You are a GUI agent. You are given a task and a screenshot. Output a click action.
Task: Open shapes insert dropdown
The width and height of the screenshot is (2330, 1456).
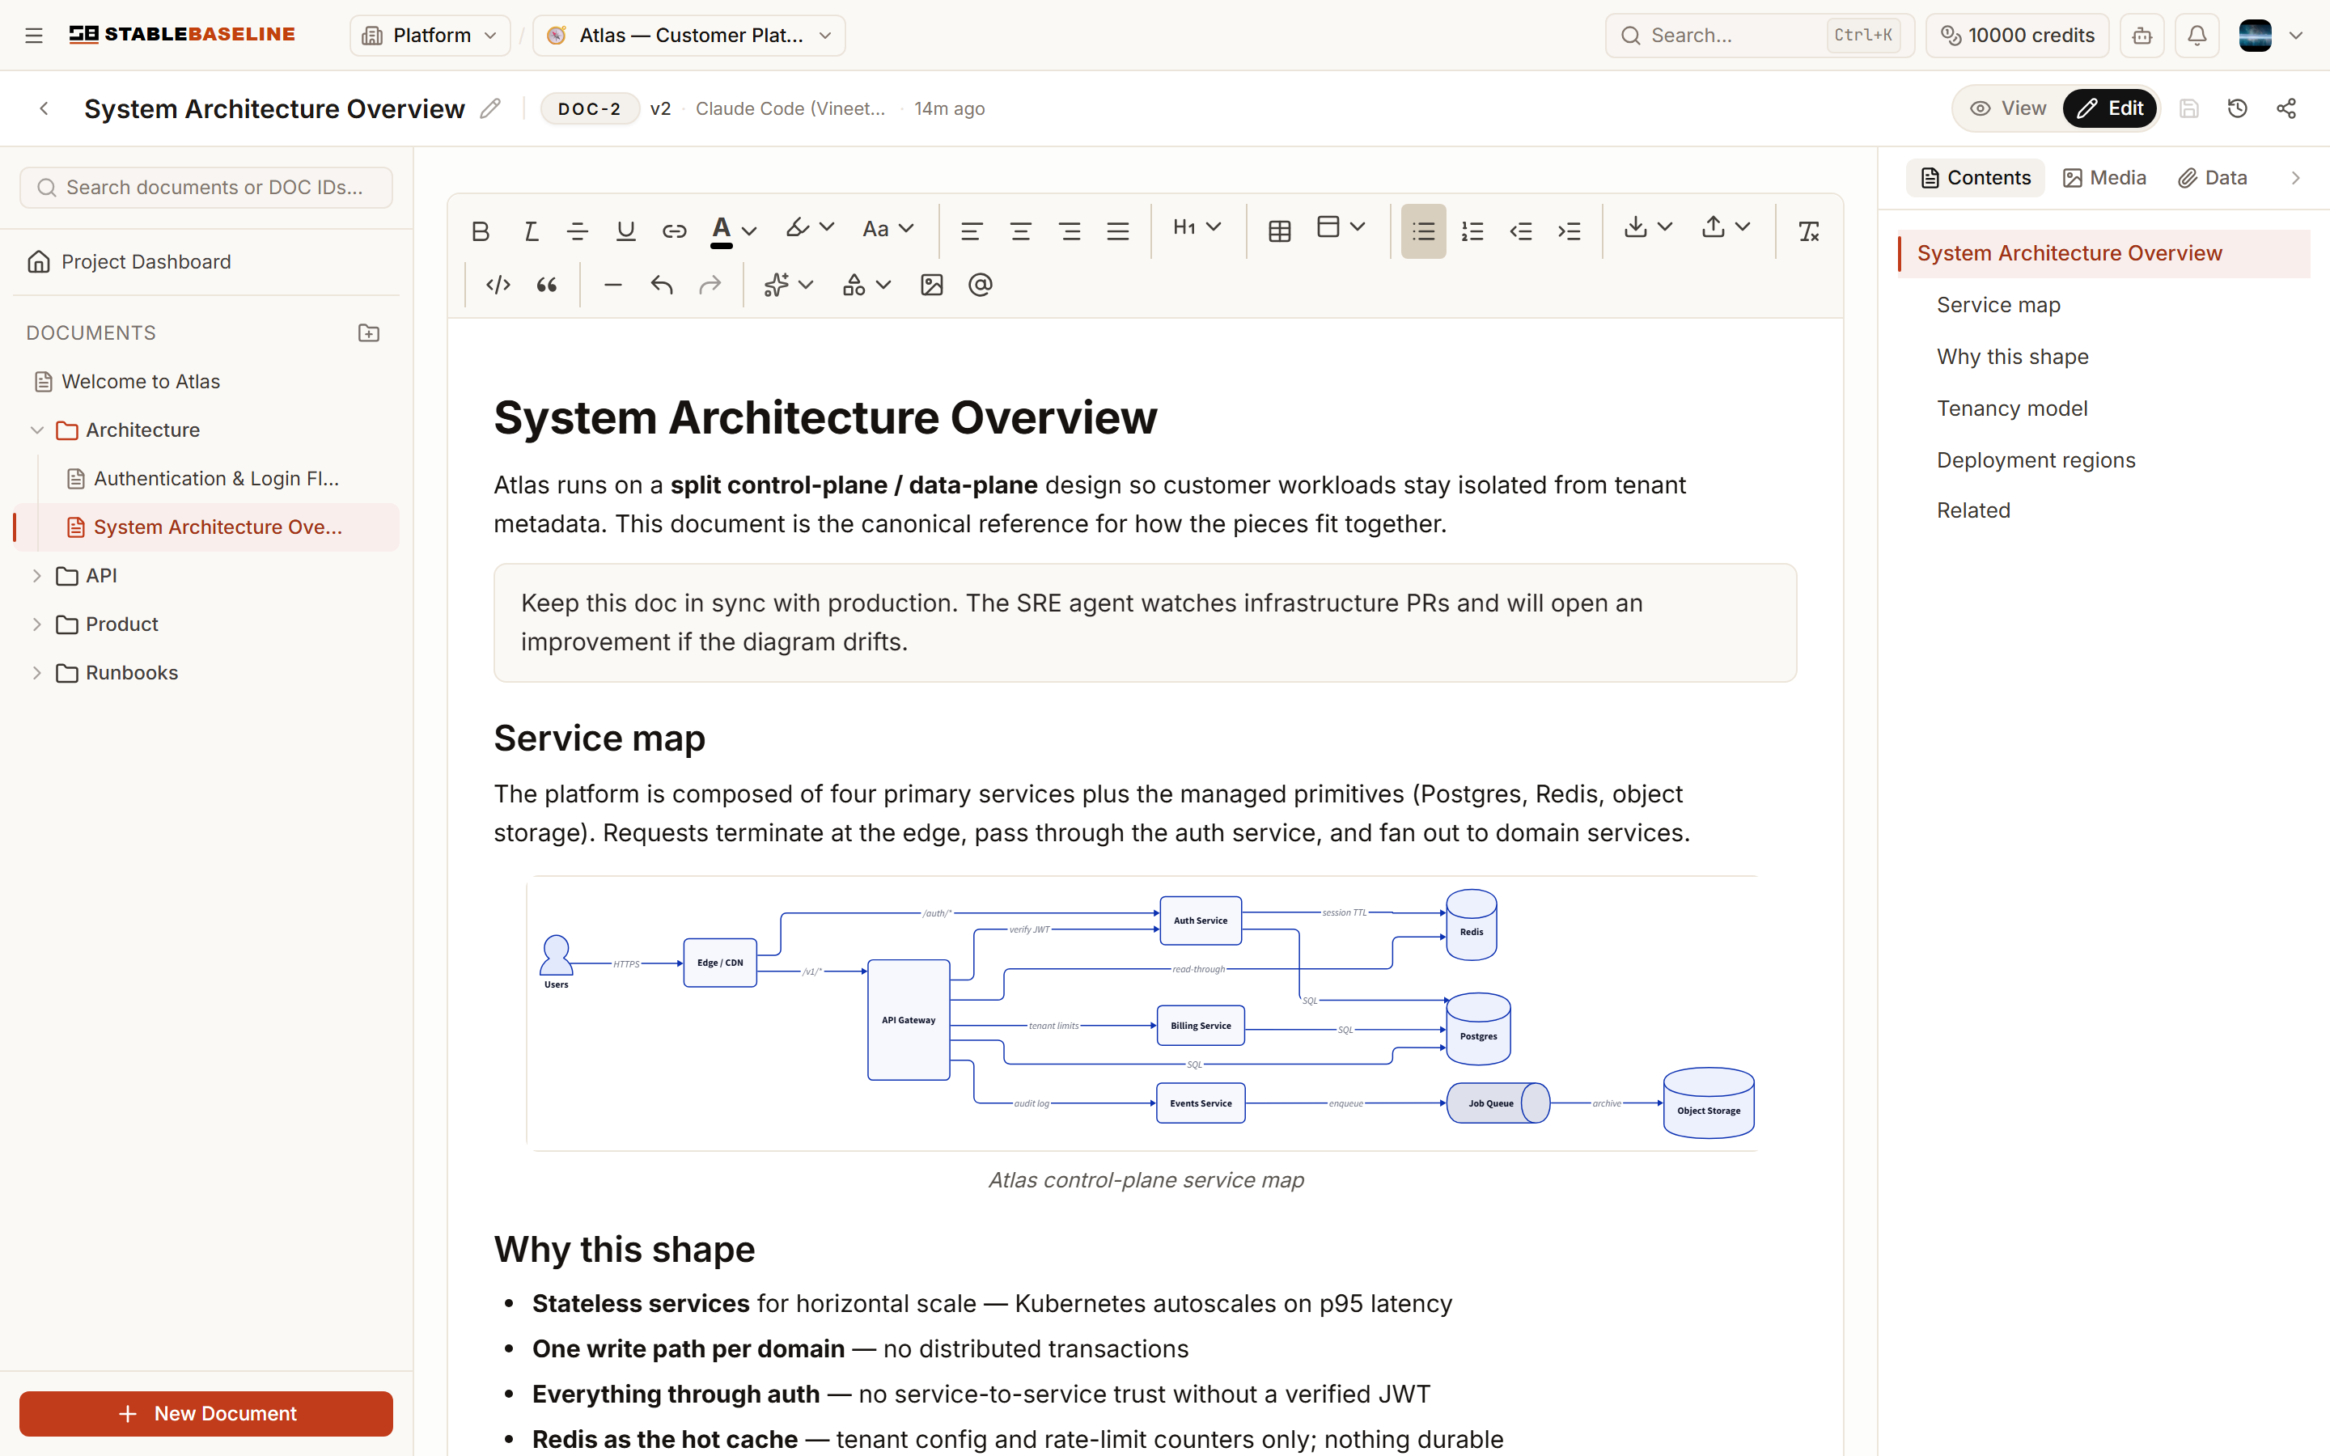[x=866, y=285]
